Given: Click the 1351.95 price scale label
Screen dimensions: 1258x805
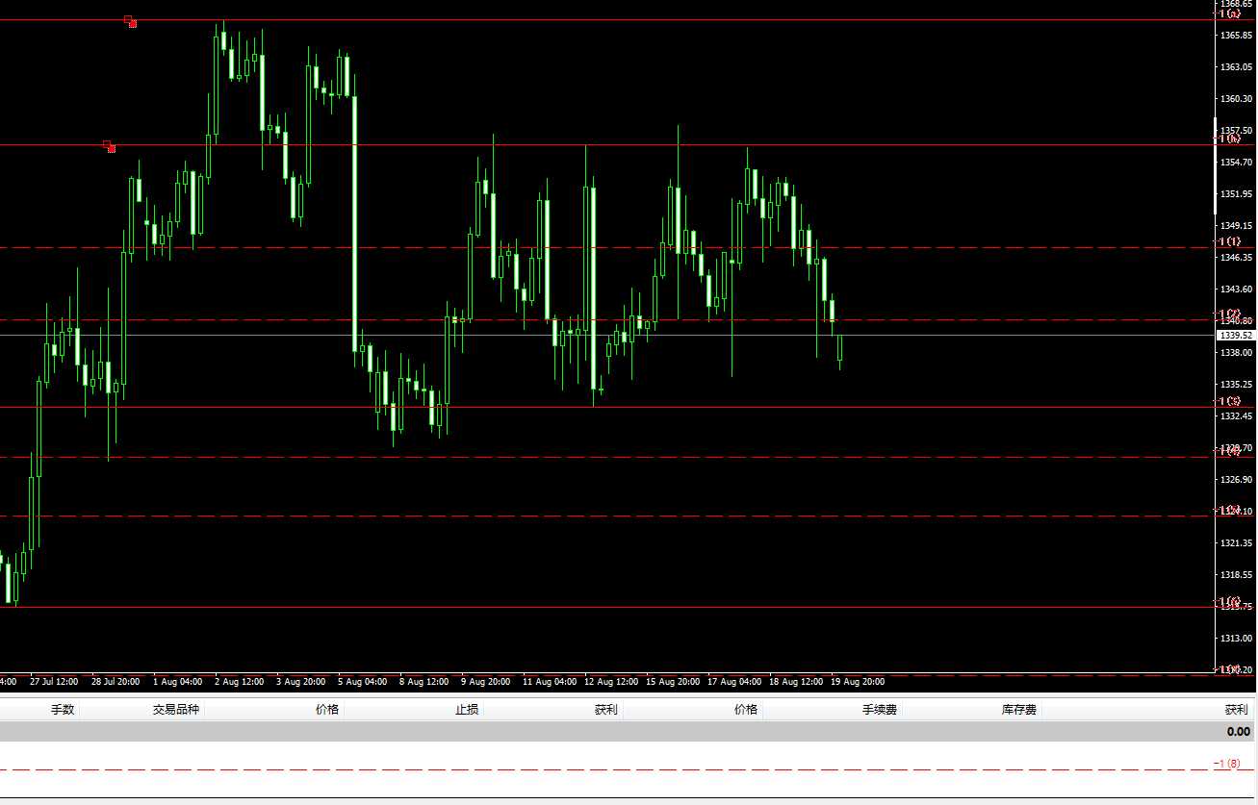Looking at the screenshot, I should click(x=1236, y=194).
